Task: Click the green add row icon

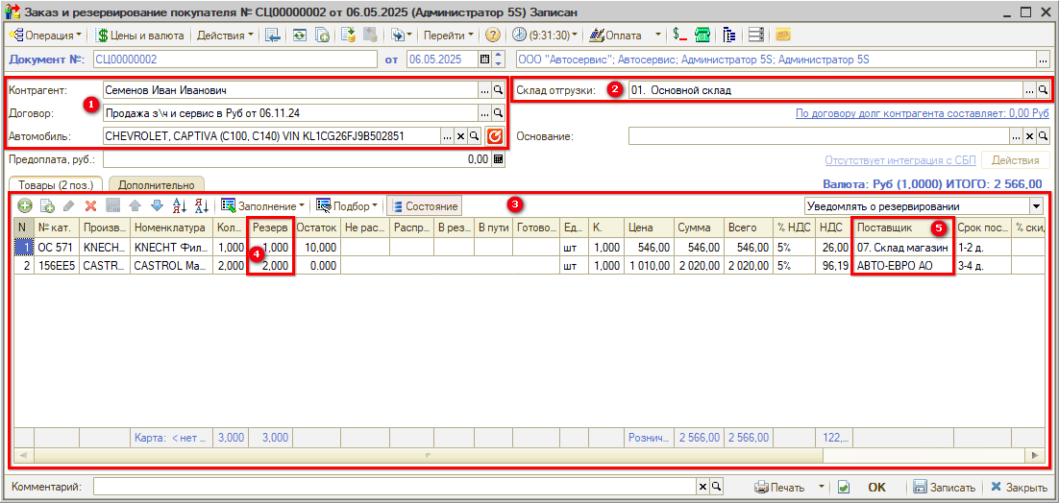Action: click(25, 205)
